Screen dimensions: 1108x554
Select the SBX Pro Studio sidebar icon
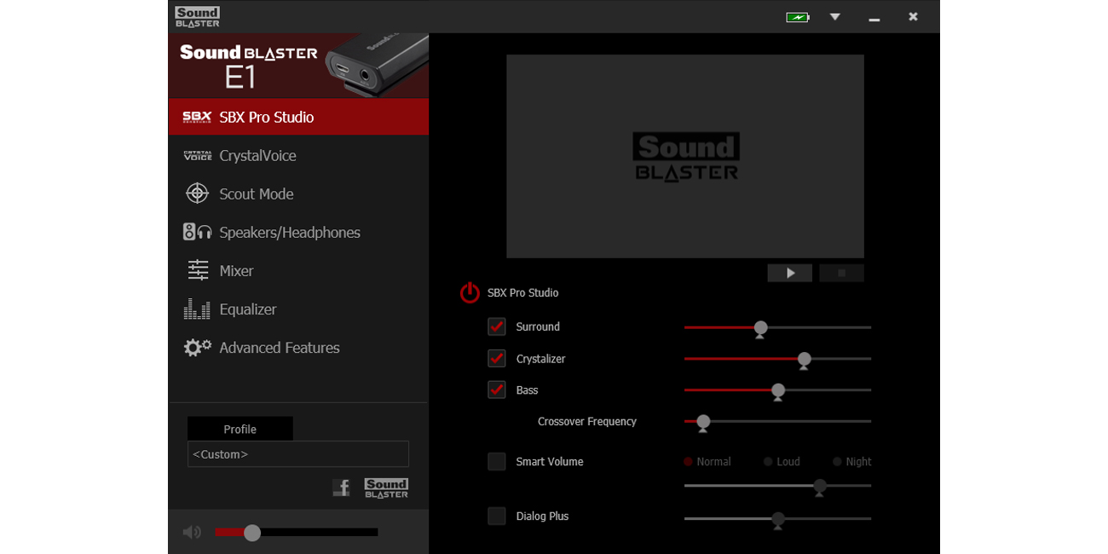(197, 117)
